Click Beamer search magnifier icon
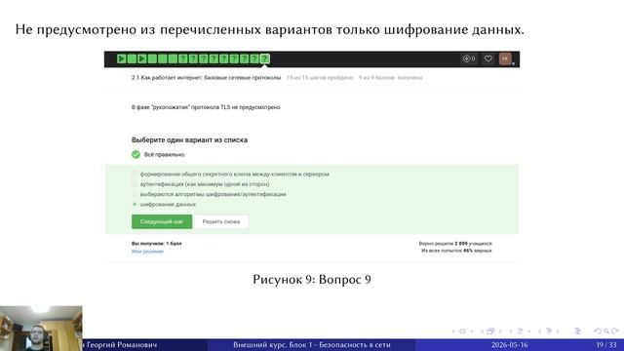 tap(606, 331)
